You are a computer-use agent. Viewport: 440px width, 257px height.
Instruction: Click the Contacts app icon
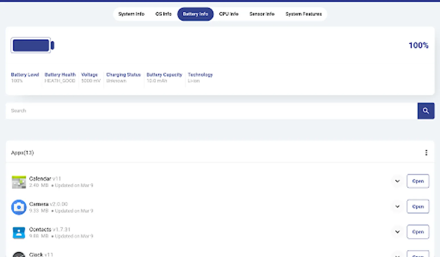click(x=19, y=232)
